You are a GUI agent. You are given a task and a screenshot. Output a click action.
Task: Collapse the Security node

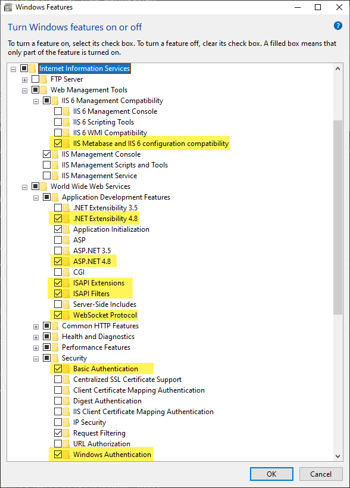point(36,359)
